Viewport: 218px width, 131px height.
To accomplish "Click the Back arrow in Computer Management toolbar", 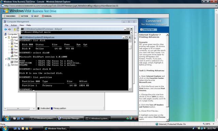I will tap(6, 29).
